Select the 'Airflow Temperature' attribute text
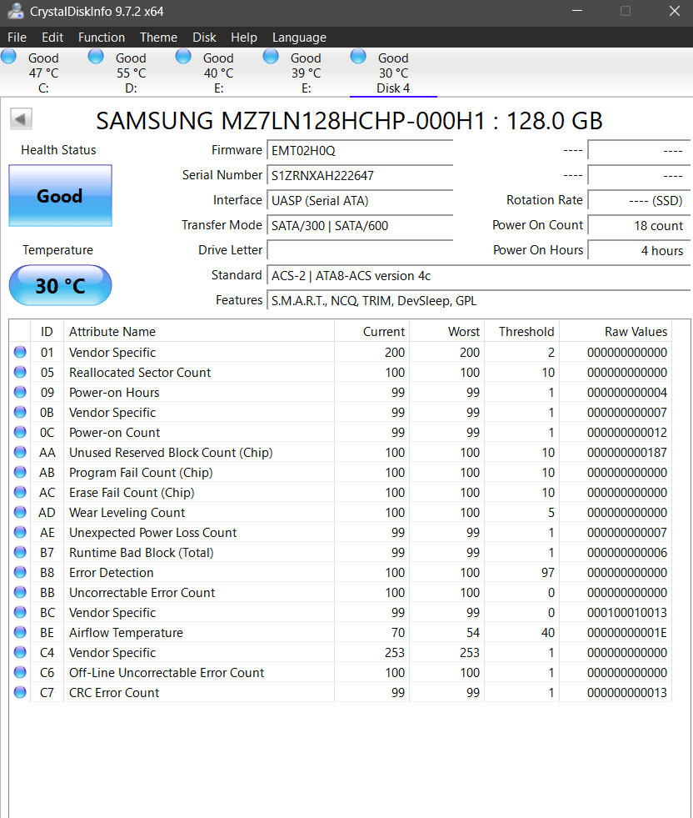This screenshot has height=818, width=693. (126, 633)
